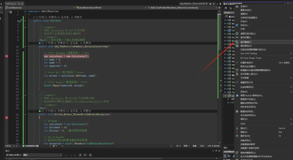The height and width of the screenshot is (160, 293).
Task: Click the UTF-8 (BOM) encoding indicator
Action: tap(214, 146)
